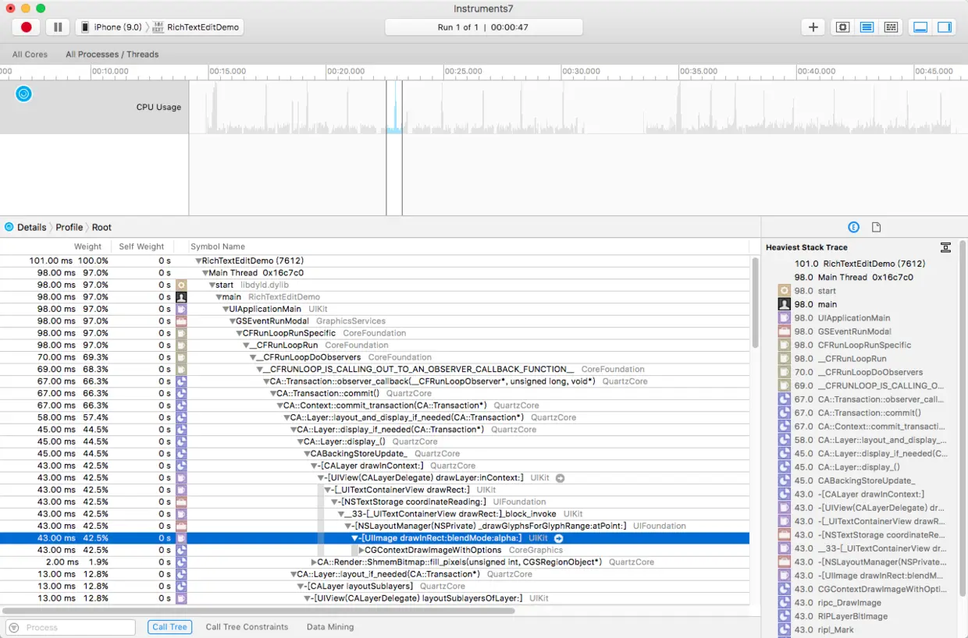Switch to Threads strategy view icon
Image resolution: width=968 pixels, height=638 pixels.
click(891, 27)
